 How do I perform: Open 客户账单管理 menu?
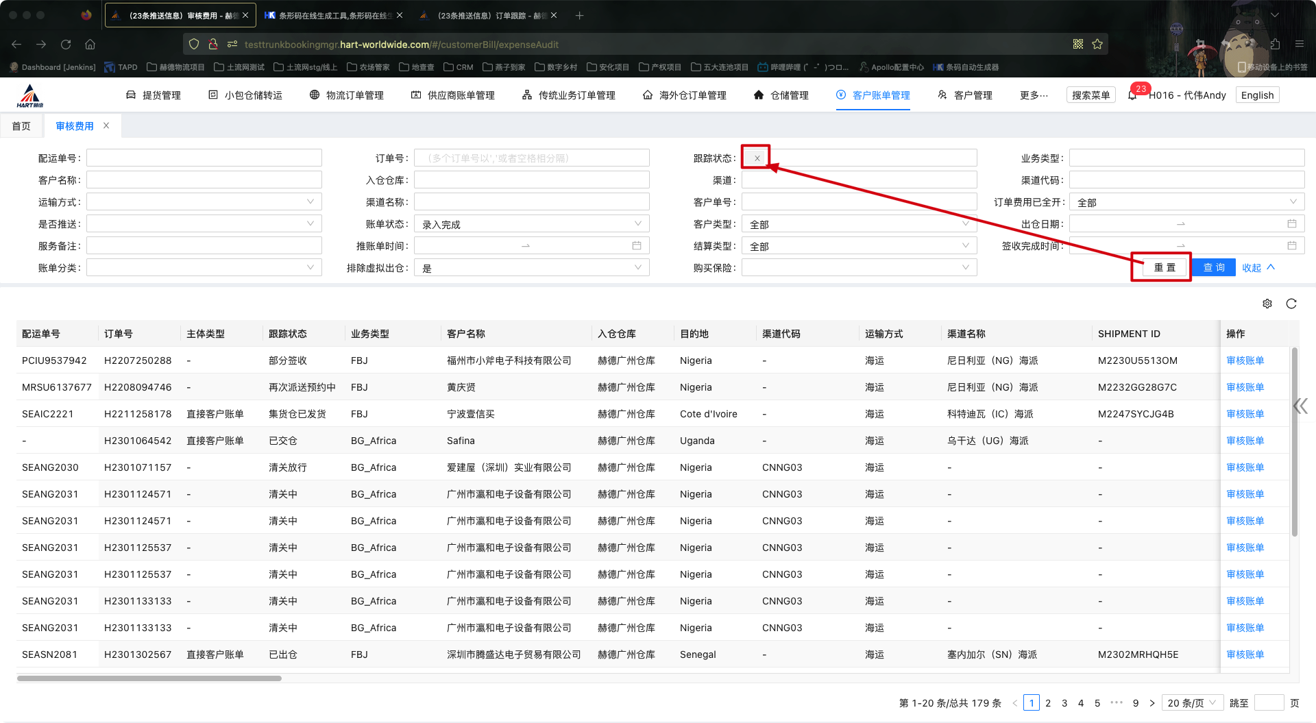(873, 95)
